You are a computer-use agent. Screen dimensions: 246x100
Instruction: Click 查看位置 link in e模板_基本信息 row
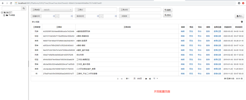[217, 50]
